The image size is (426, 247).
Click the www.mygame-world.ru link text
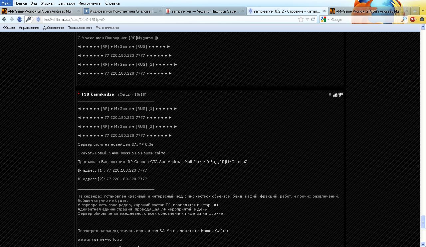click(100, 239)
